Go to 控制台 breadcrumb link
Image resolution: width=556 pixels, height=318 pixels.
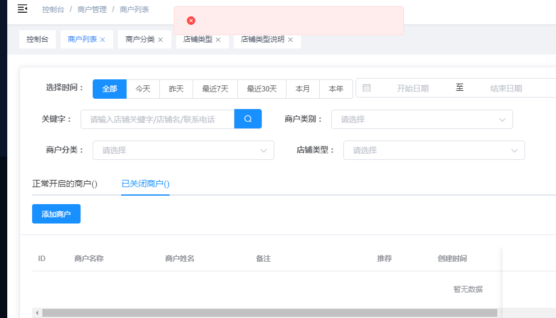(52, 10)
